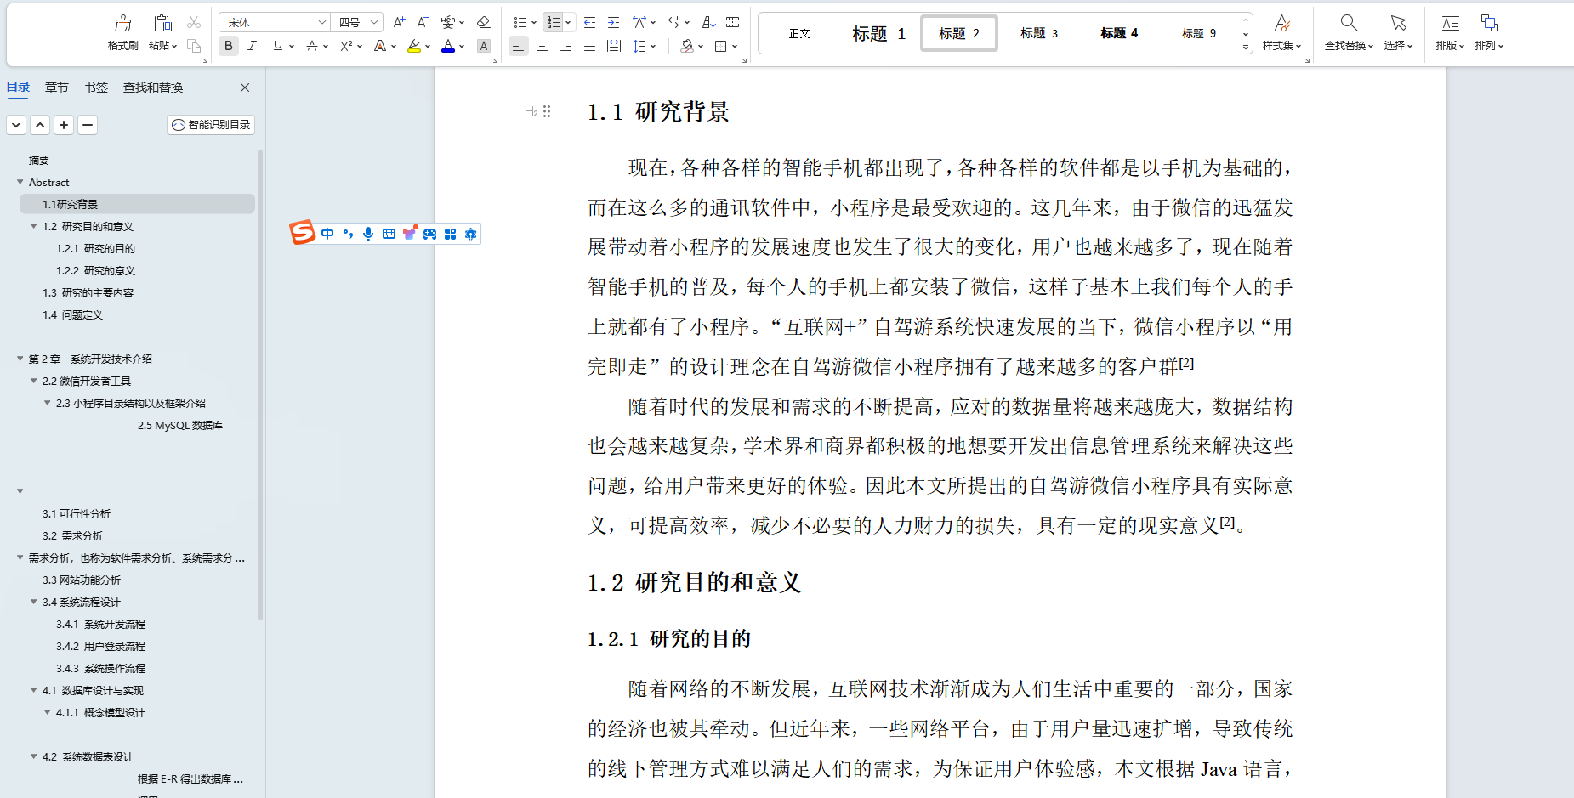The width and height of the screenshot is (1574, 798).
Task: Open 排版 typesetting menu
Action: coord(1450,32)
